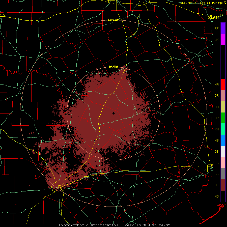Select the GR pink legend swatch
This screenshot has height=227, width=227.
223,95
